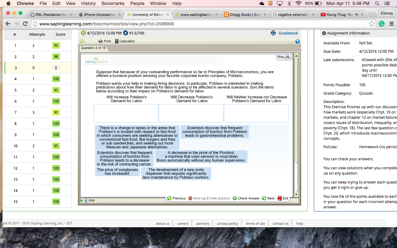Bookmark this page with the star icon

point(372,24)
